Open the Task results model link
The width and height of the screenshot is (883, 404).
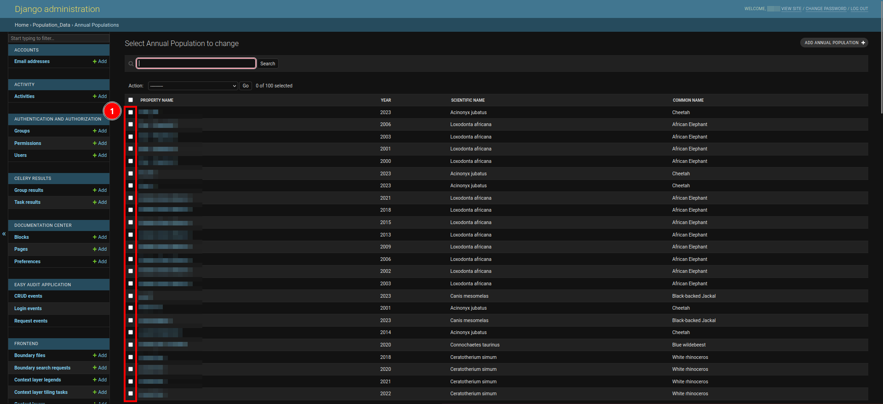[x=27, y=202]
